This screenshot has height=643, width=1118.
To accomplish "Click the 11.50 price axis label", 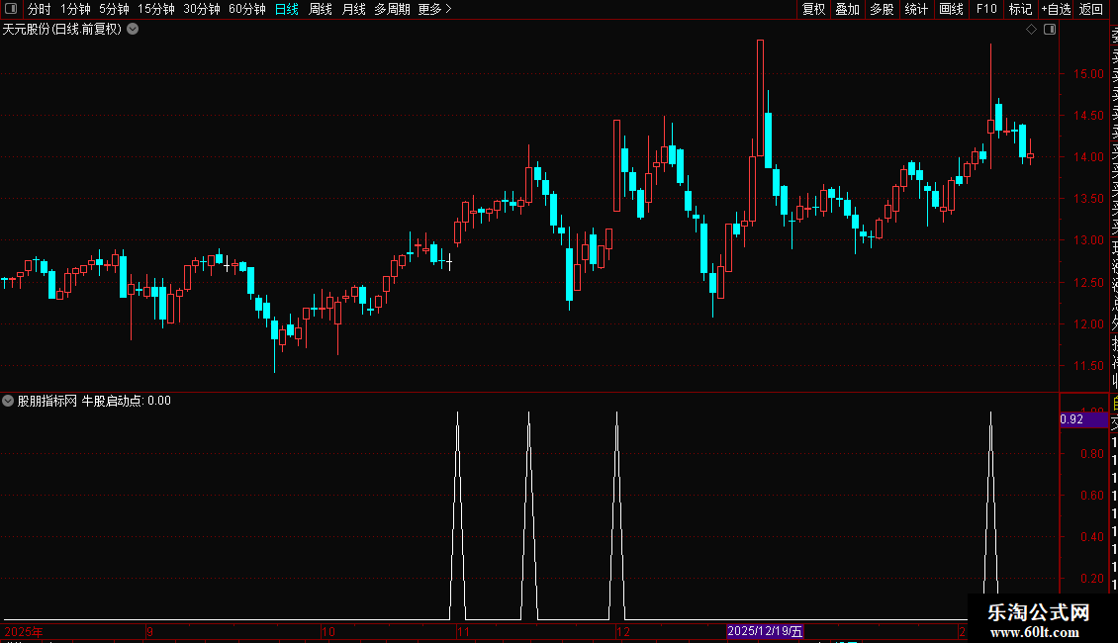I will tap(1088, 366).
